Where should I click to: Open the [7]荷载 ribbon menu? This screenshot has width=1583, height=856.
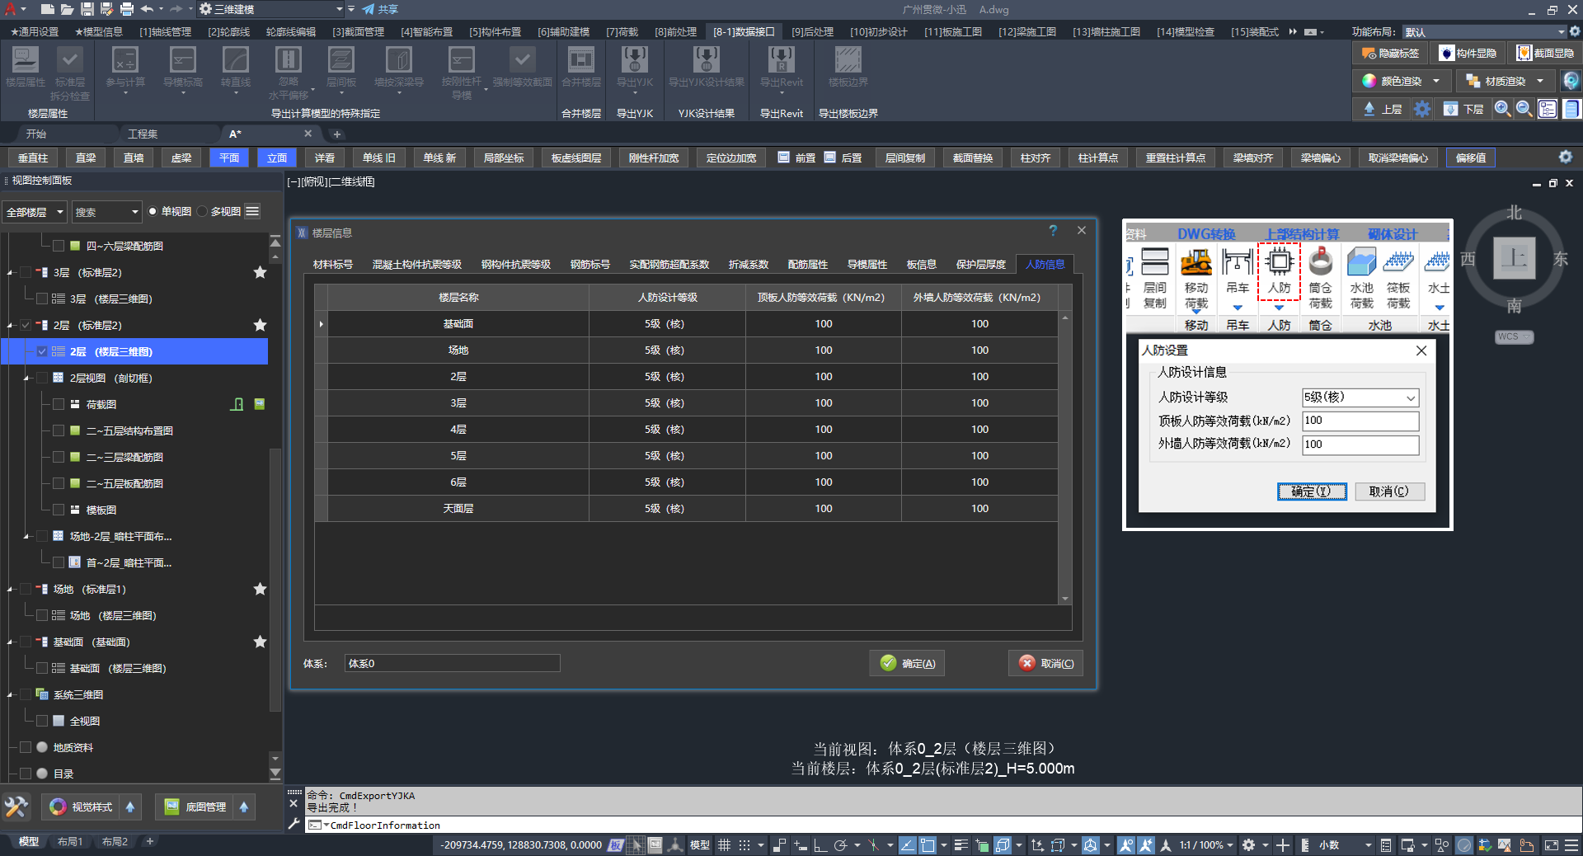(x=622, y=32)
